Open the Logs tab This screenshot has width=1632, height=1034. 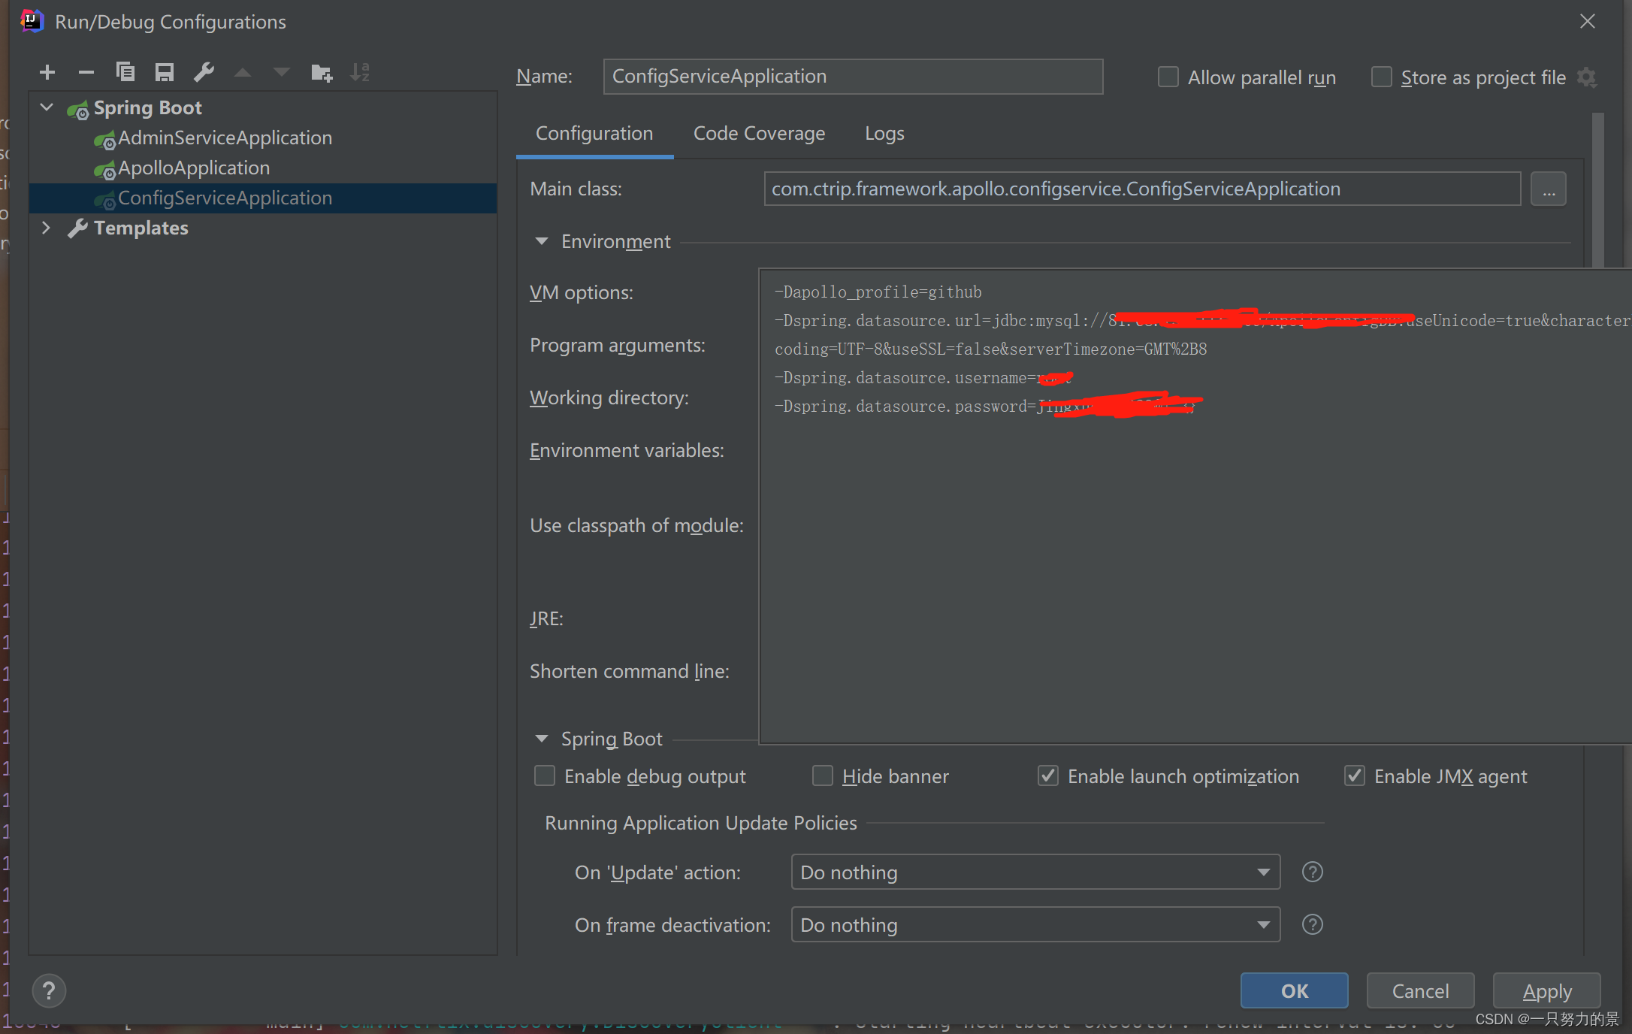tap(884, 134)
